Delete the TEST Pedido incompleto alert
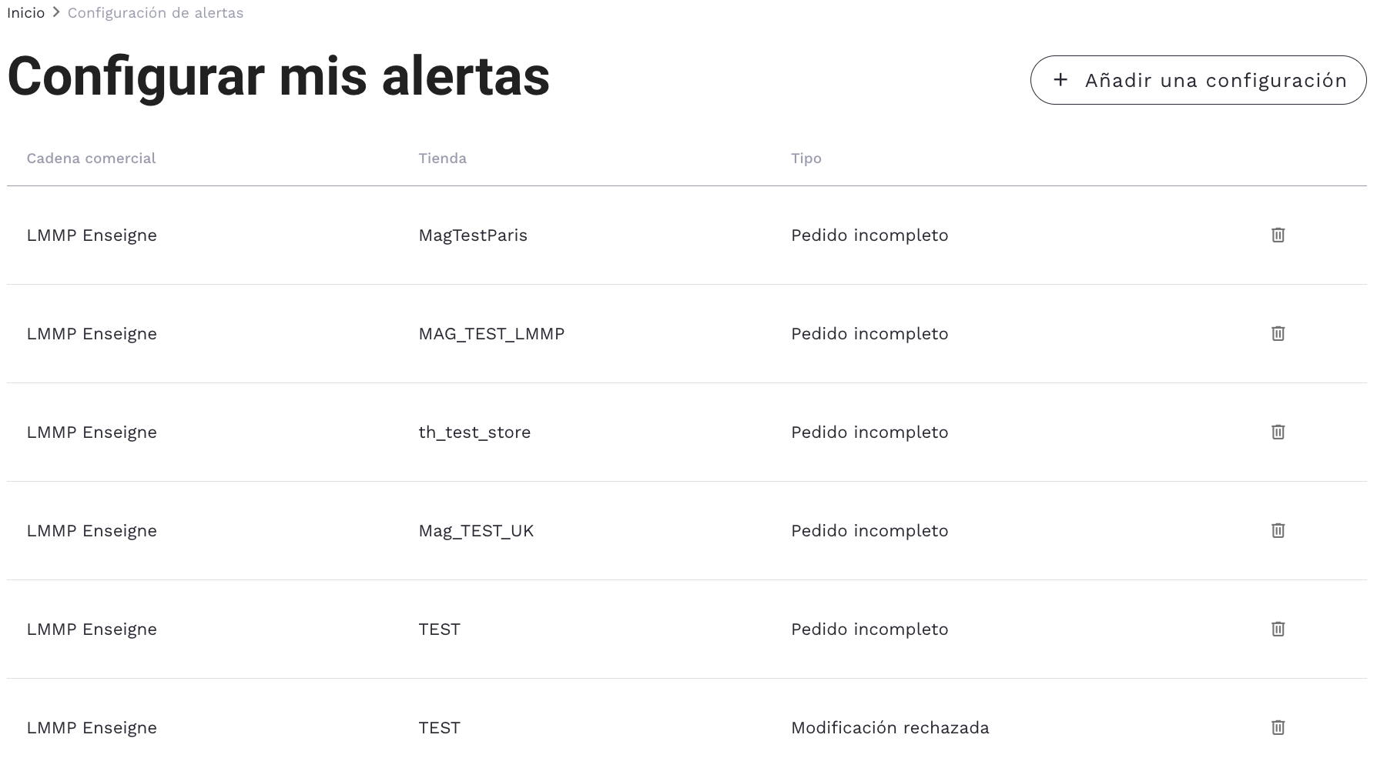This screenshot has width=1377, height=768. click(1278, 629)
